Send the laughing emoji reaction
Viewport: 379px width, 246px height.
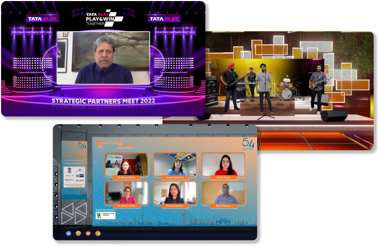78,233
